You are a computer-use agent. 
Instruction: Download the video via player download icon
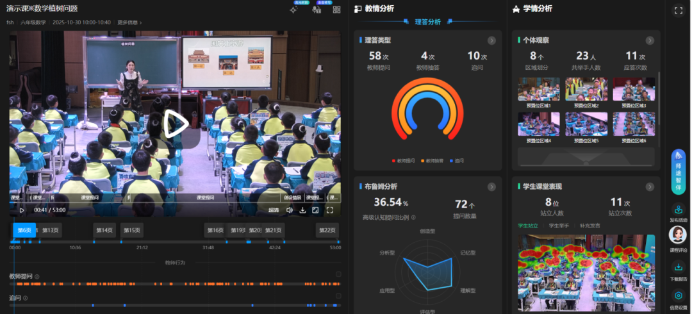point(302,210)
